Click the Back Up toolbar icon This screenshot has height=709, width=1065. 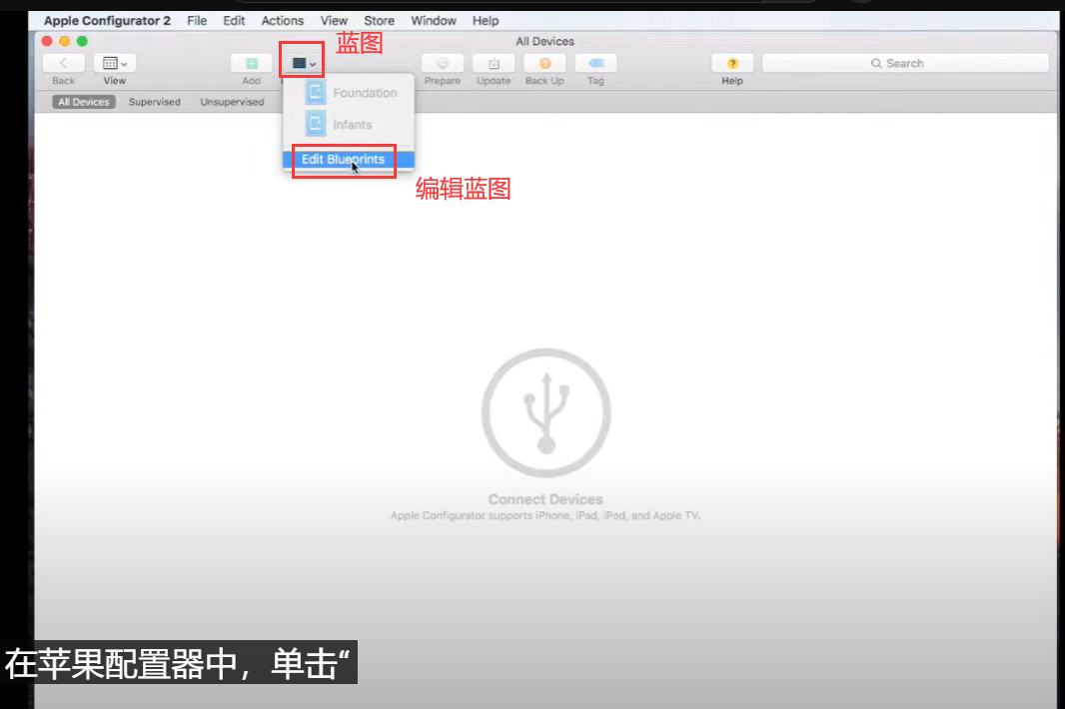click(x=544, y=63)
